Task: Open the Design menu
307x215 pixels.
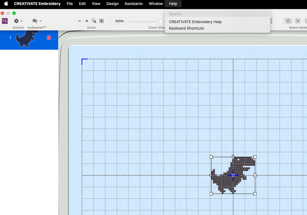Action: pyautogui.click(x=112, y=4)
